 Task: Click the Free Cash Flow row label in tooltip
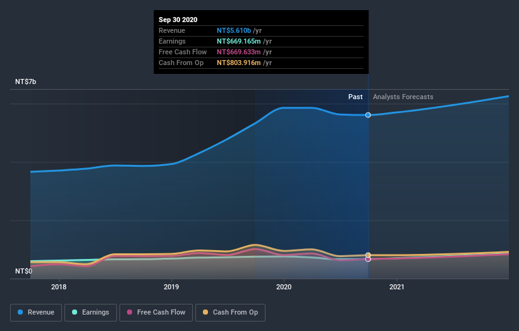pos(183,52)
